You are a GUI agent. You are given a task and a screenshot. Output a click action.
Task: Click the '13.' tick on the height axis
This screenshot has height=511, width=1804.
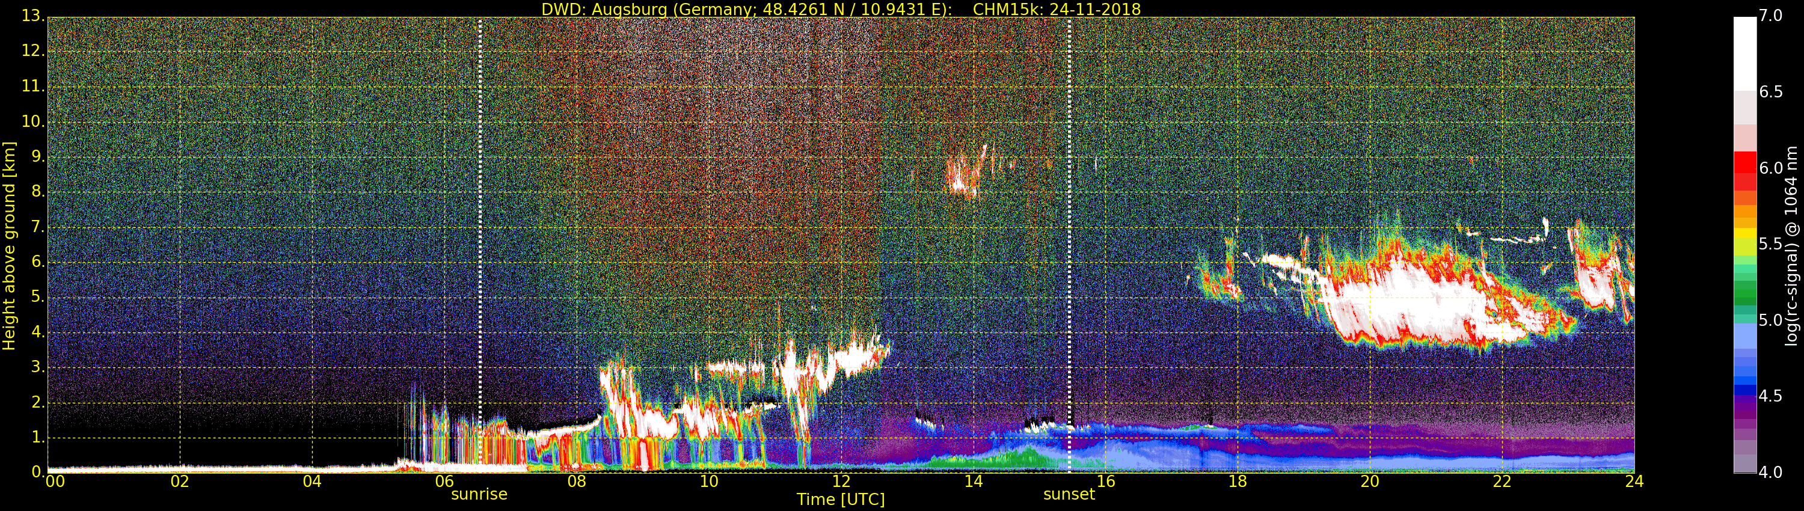pyautogui.click(x=33, y=16)
